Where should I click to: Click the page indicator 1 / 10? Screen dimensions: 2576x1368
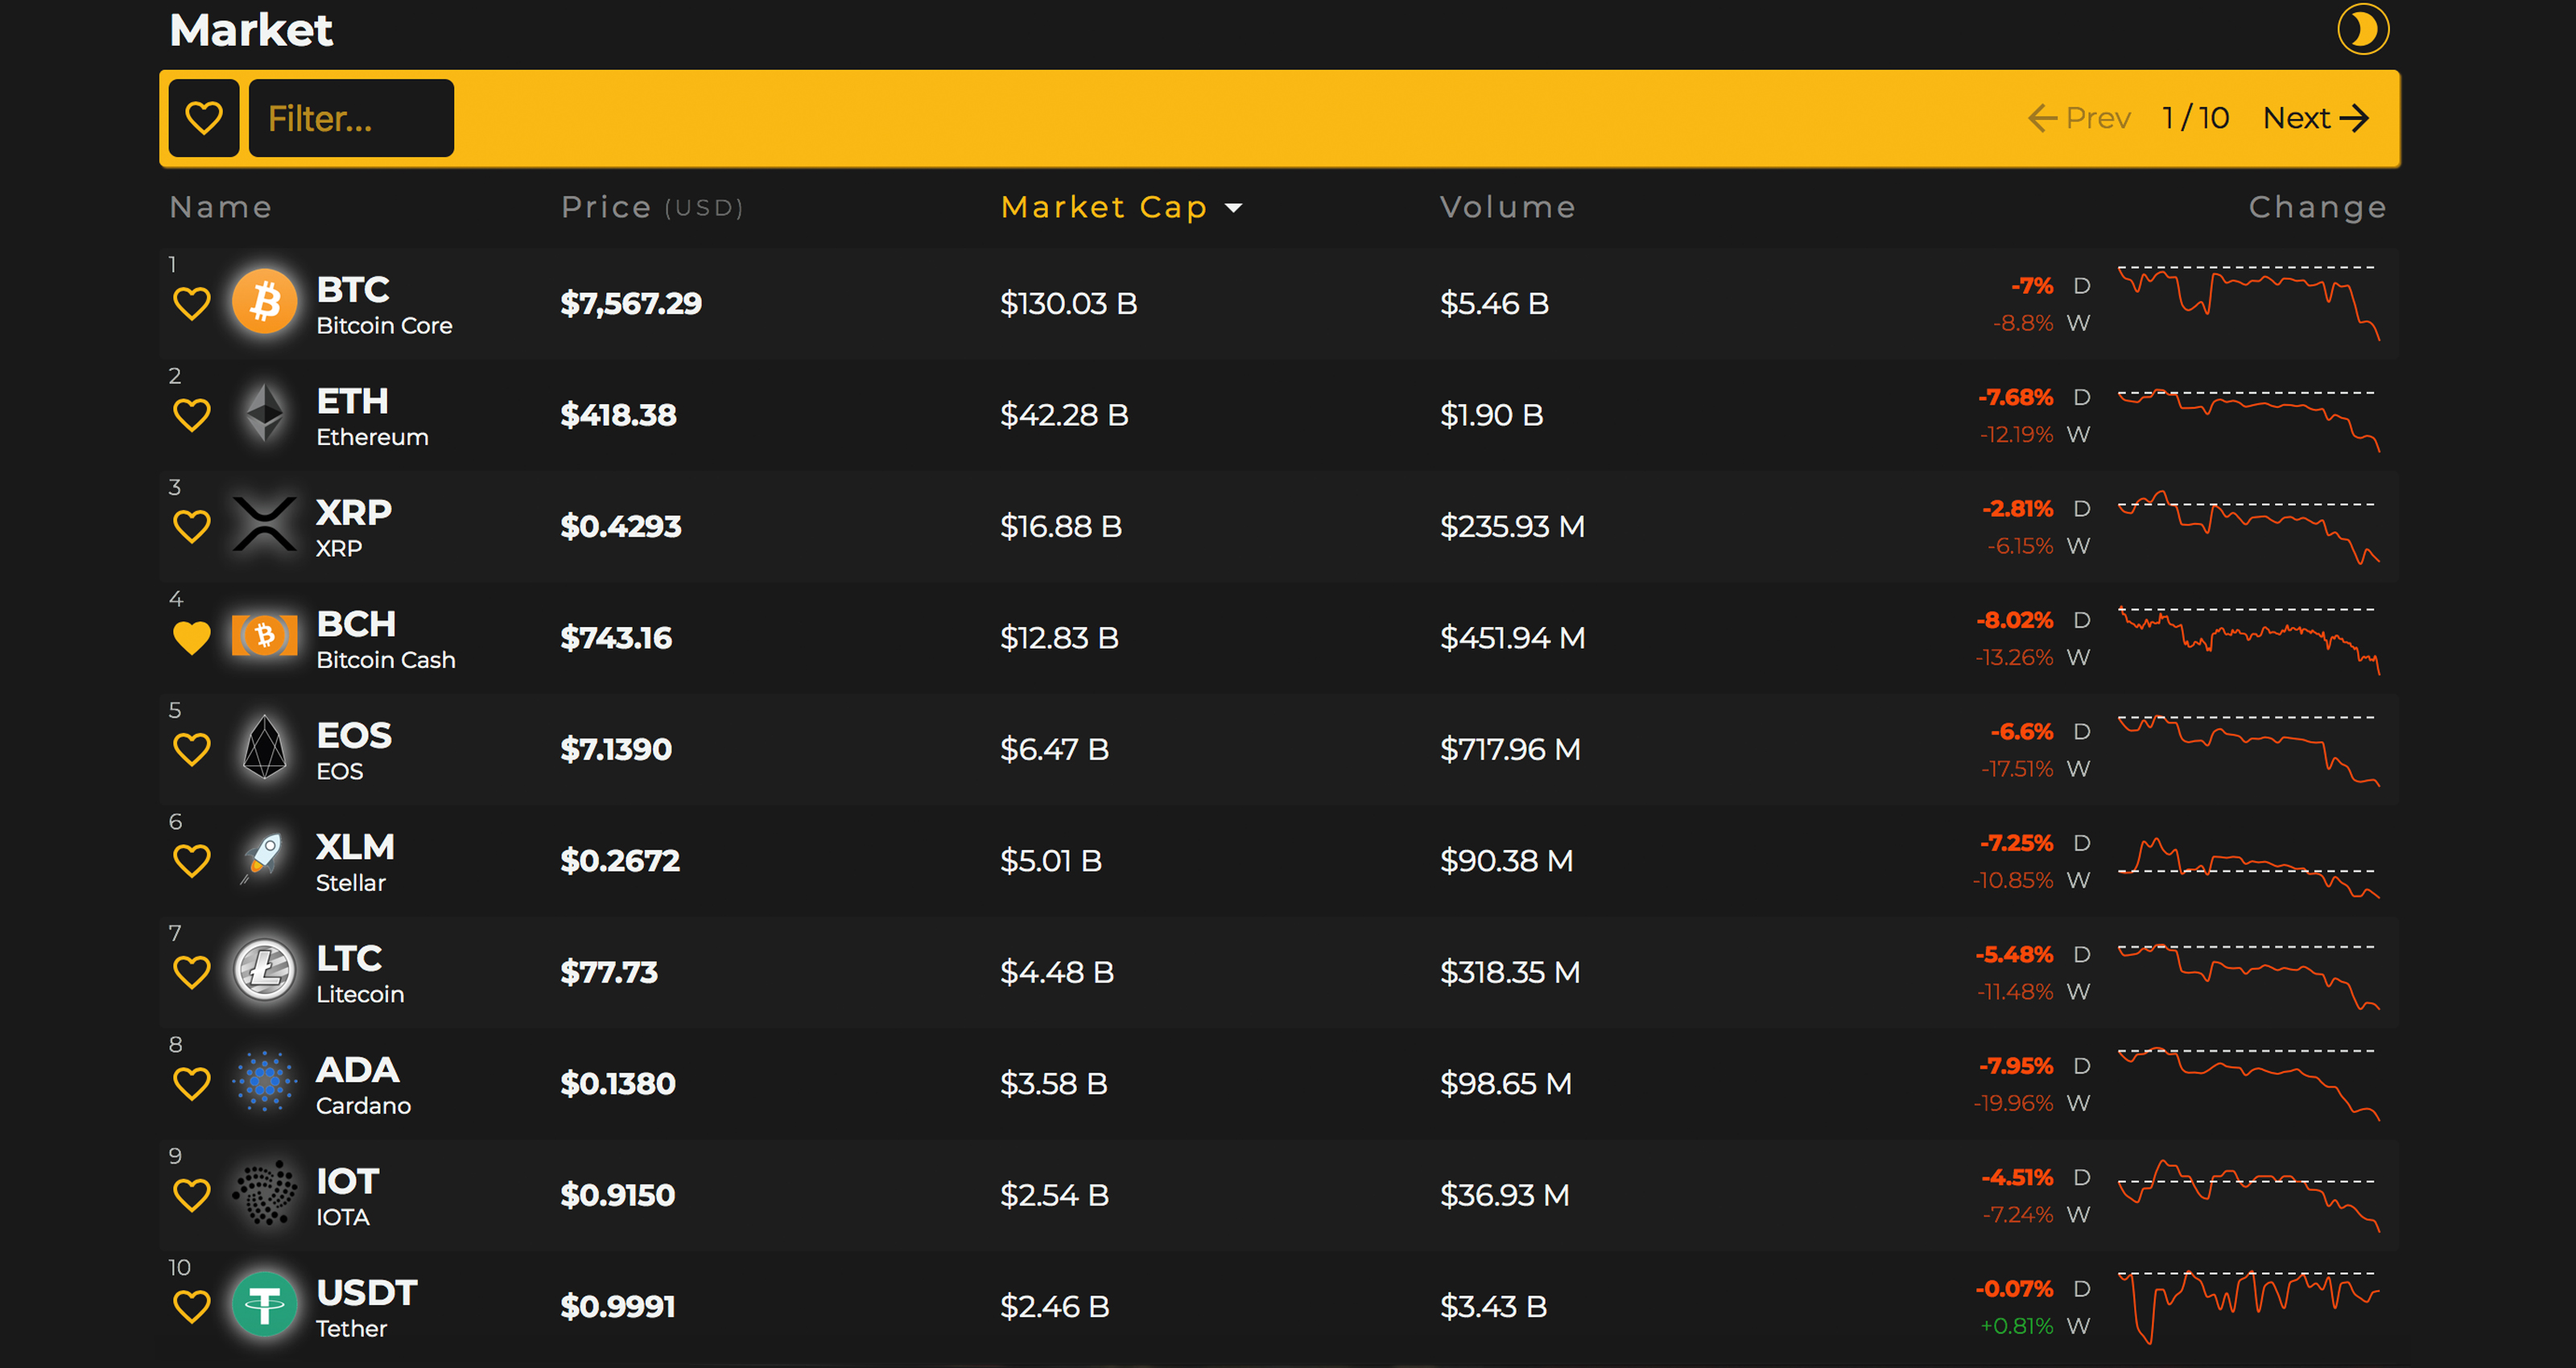(x=2196, y=118)
